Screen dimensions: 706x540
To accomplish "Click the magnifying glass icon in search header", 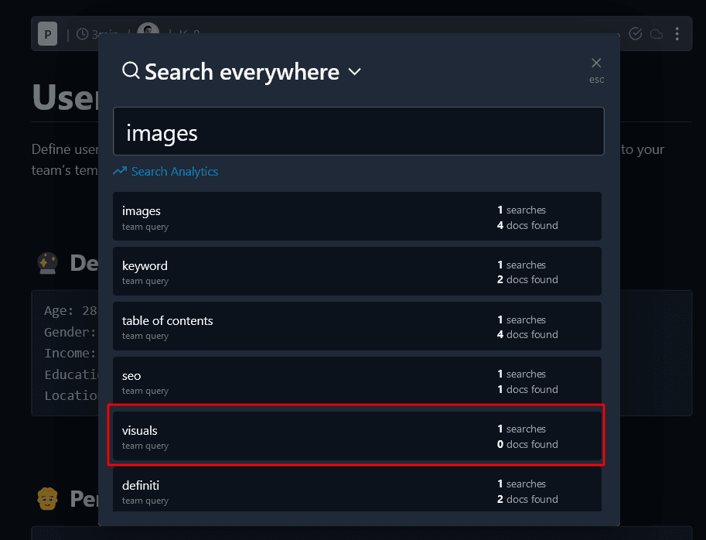I will click(x=131, y=71).
